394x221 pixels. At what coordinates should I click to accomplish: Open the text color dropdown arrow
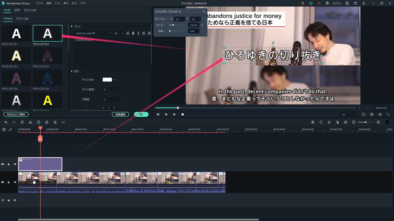tap(114, 79)
